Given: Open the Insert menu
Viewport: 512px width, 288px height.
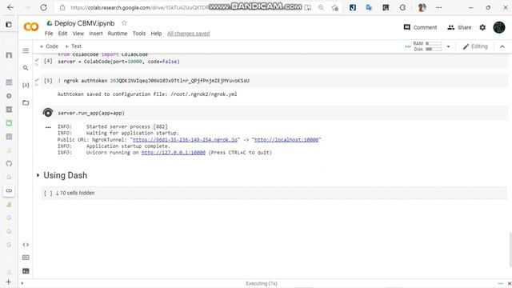Looking at the screenshot, I should pyautogui.click(x=96, y=34).
